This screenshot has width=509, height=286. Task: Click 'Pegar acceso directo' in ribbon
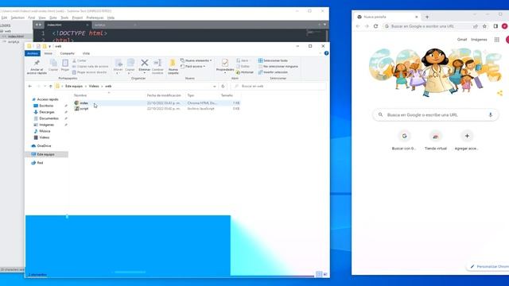pyautogui.click(x=90, y=72)
